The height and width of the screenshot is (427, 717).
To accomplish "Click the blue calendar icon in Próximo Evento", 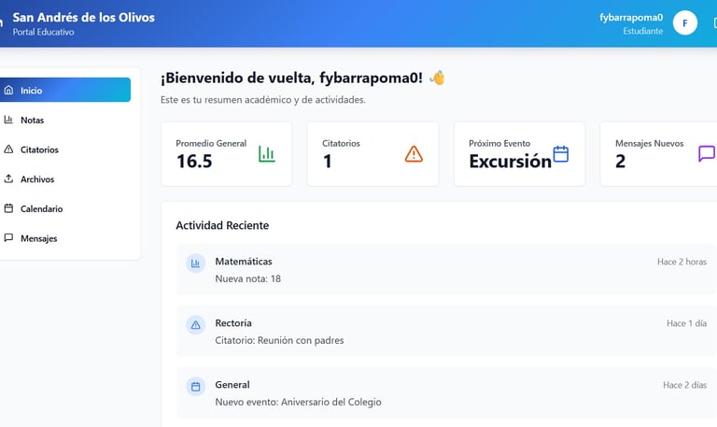I will click(560, 154).
